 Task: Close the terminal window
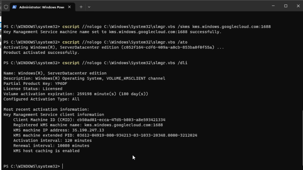[298, 6]
